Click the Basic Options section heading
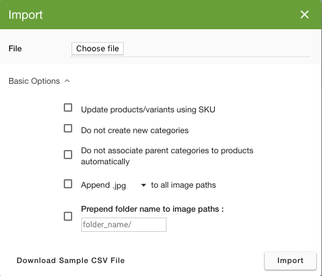This screenshot has width=322, height=276. (x=34, y=81)
